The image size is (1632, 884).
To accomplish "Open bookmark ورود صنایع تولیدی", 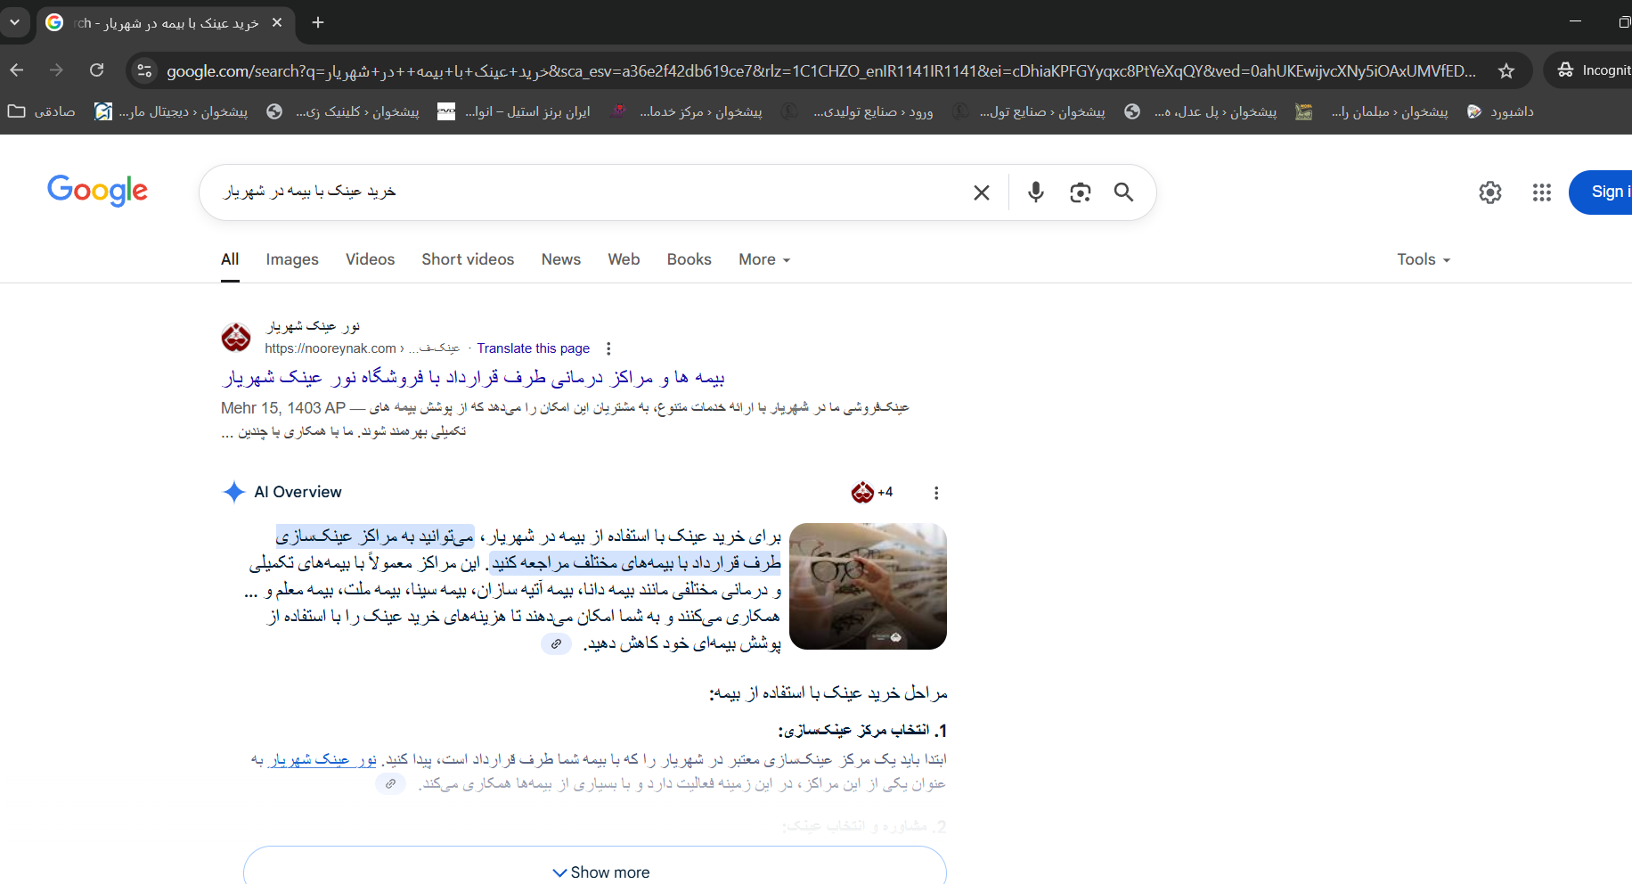I will click(857, 111).
